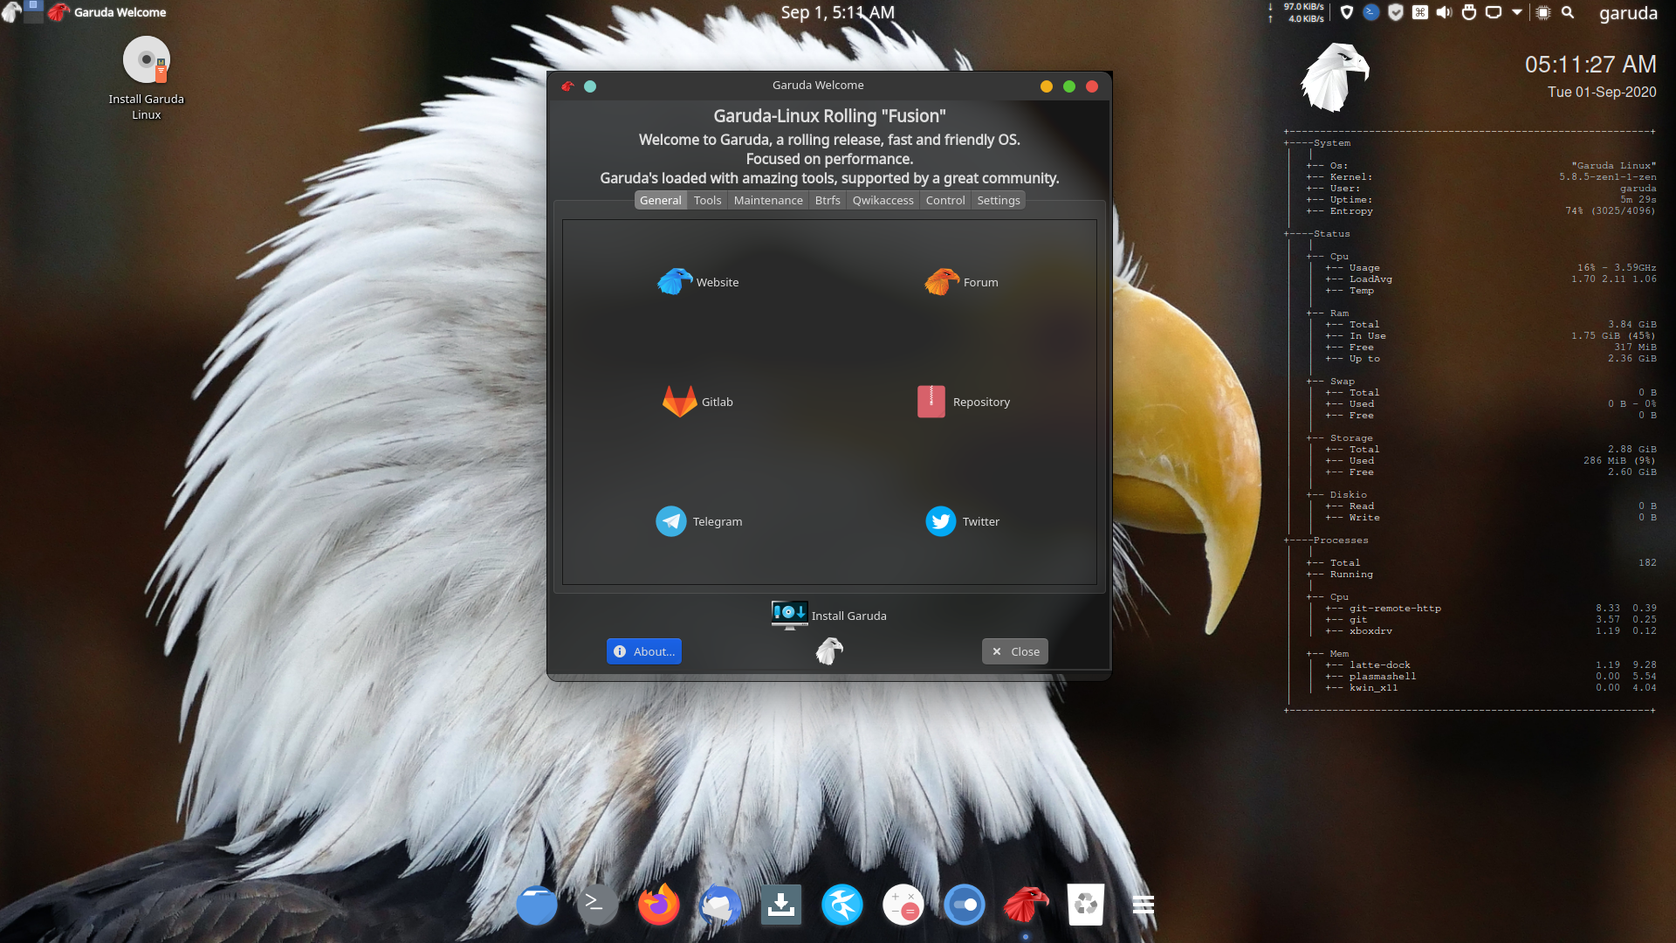Click the CPU chip icon in top panel
The image size is (1676, 943).
1543,12
